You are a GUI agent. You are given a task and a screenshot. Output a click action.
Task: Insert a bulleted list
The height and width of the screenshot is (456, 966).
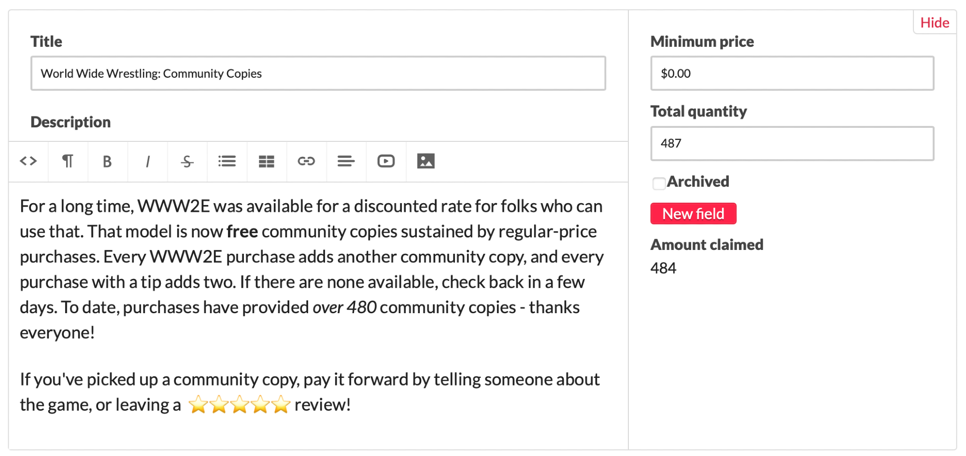[227, 161]
